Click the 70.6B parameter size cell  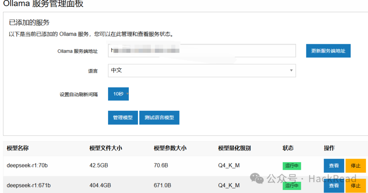[x=161, y=165]
